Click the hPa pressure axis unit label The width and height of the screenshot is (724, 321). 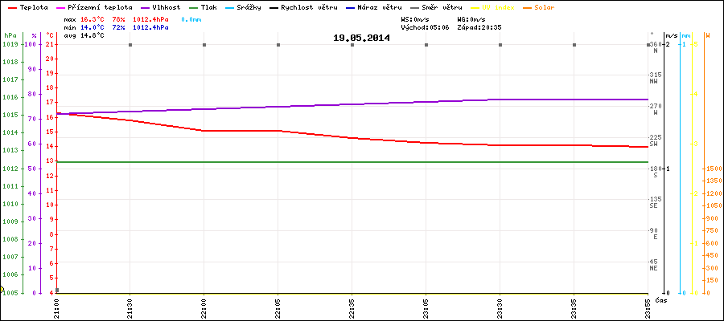[x=10, y=36]
